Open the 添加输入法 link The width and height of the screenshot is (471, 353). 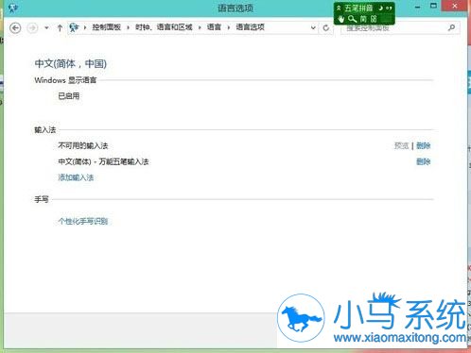[x=76, y=177]
